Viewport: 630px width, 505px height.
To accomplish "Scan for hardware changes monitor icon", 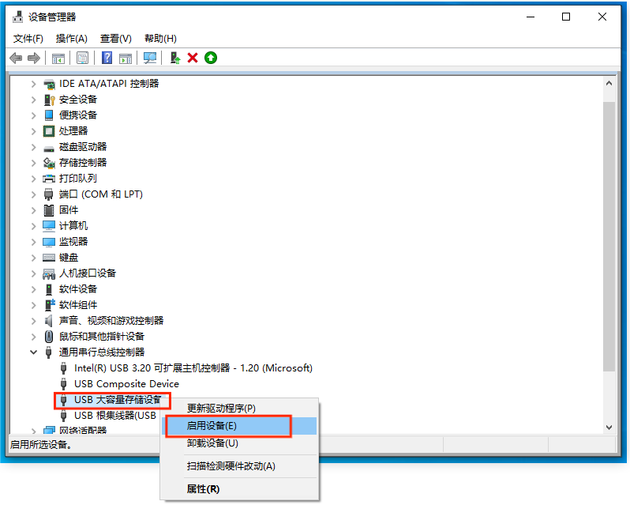I will click(x=150, y=58).
